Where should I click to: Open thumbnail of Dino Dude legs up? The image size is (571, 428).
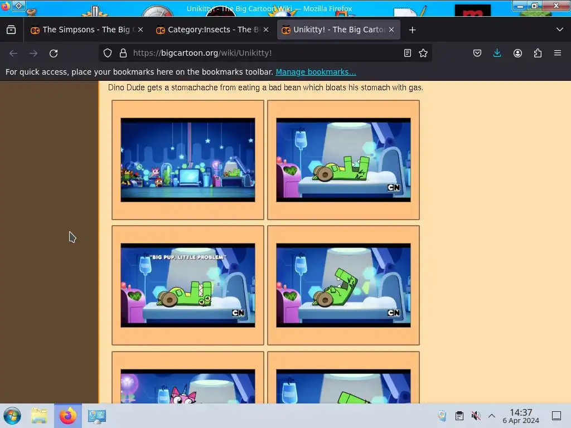[x=343, y=160]
